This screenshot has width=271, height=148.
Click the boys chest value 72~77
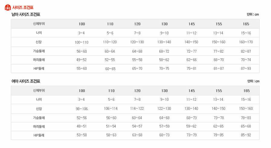click(192, 51)
